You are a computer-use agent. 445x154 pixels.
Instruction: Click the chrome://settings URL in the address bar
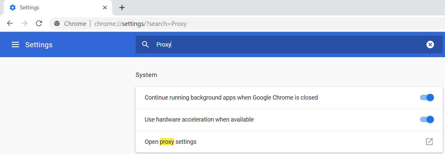coord(140,24)
